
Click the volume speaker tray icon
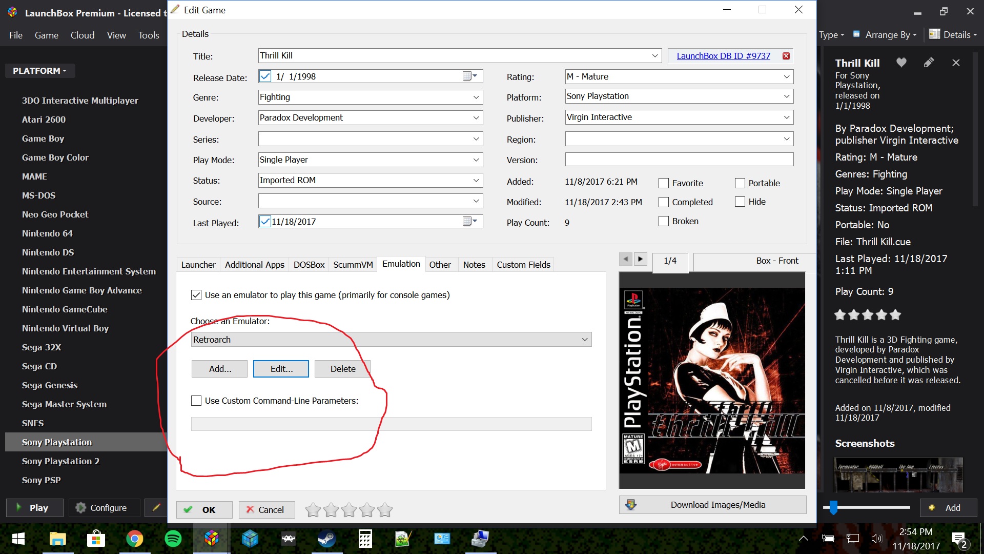coord(876,539)
